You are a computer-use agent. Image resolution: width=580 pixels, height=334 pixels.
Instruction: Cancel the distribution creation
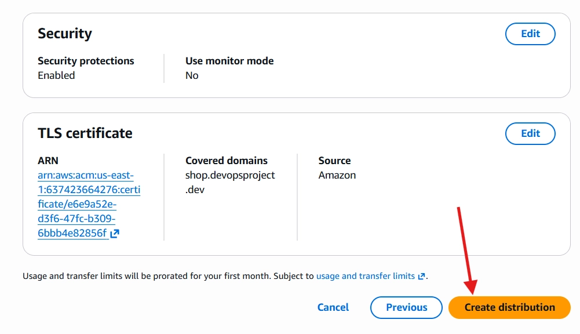(333, 307)
